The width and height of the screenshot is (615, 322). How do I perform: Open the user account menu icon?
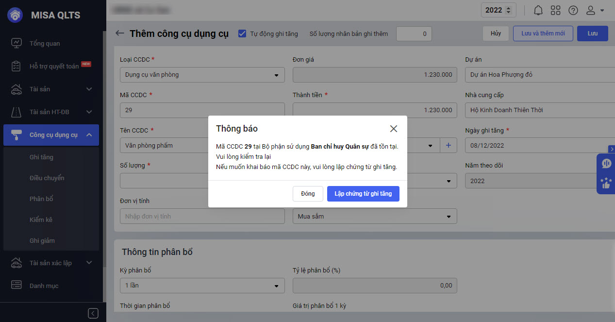pyautogui.click(x=595, y=10)
